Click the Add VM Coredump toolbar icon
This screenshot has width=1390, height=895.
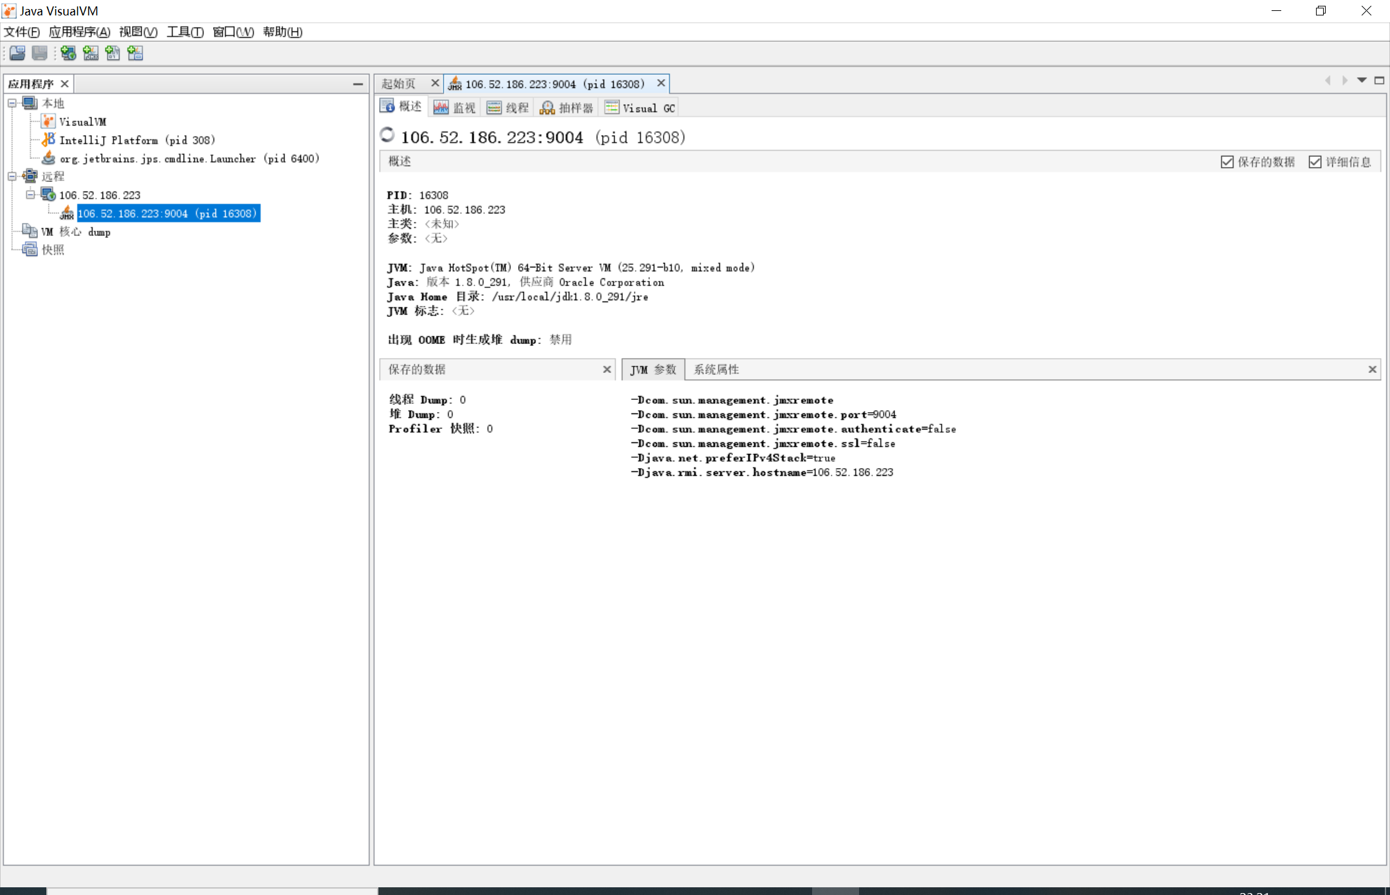(x=113, y=53)
